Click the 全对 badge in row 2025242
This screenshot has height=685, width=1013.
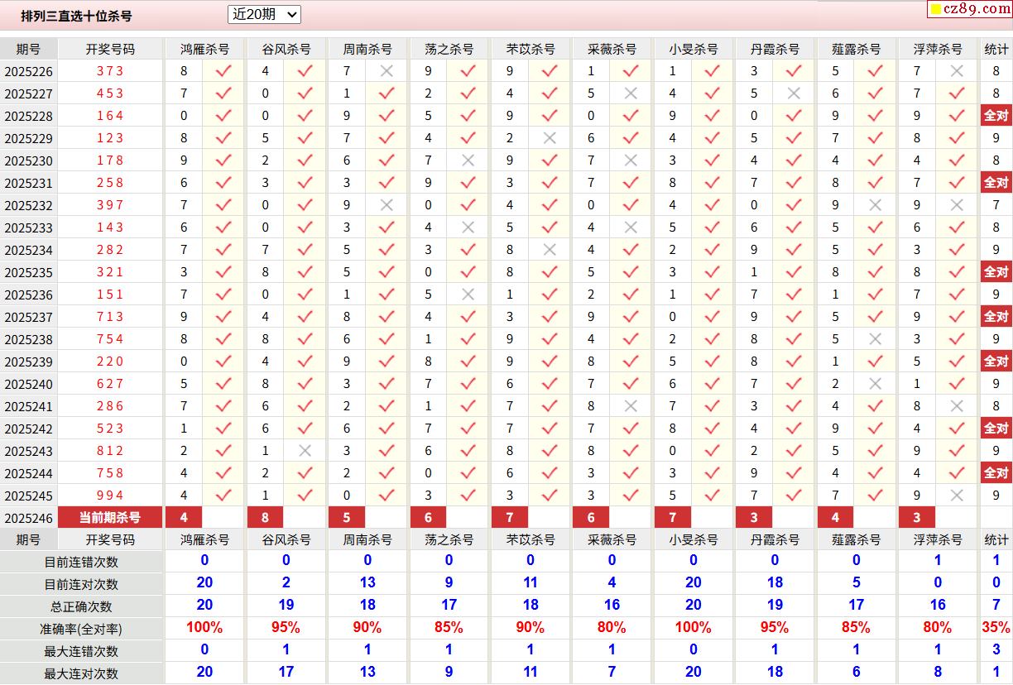(996, 429)
